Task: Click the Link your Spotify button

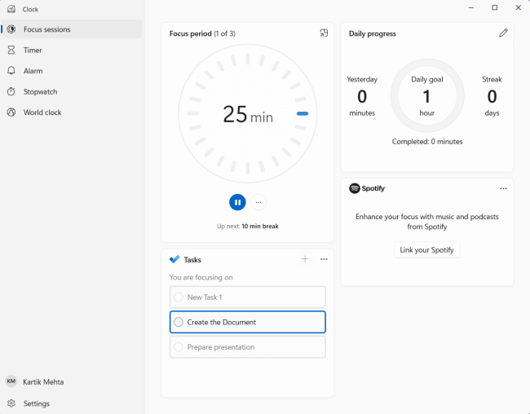Action: click(427, 249)
